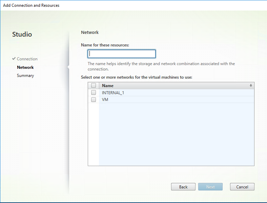
Task: Select the Network step in sidebar
Action: point(25,67)
